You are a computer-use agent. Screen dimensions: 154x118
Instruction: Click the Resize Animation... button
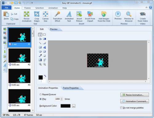(x=135, y=95)
